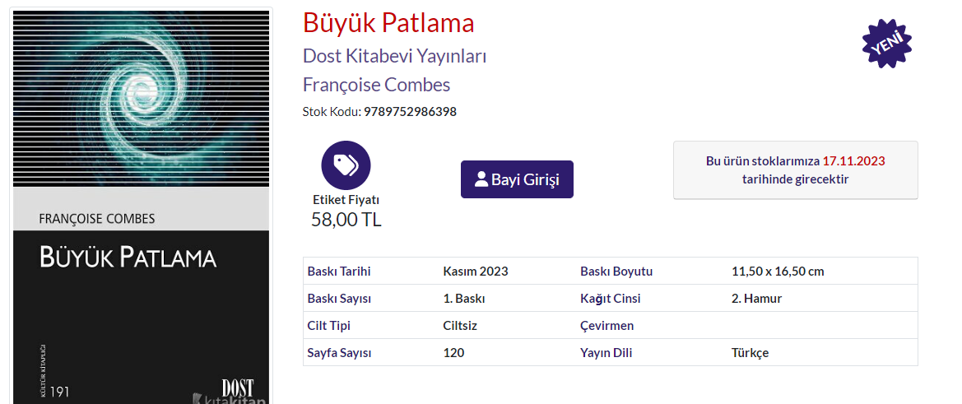Click the Etiket Fiyatı label
This screenshot has height=404, width=962.
[x=346, y=200]
